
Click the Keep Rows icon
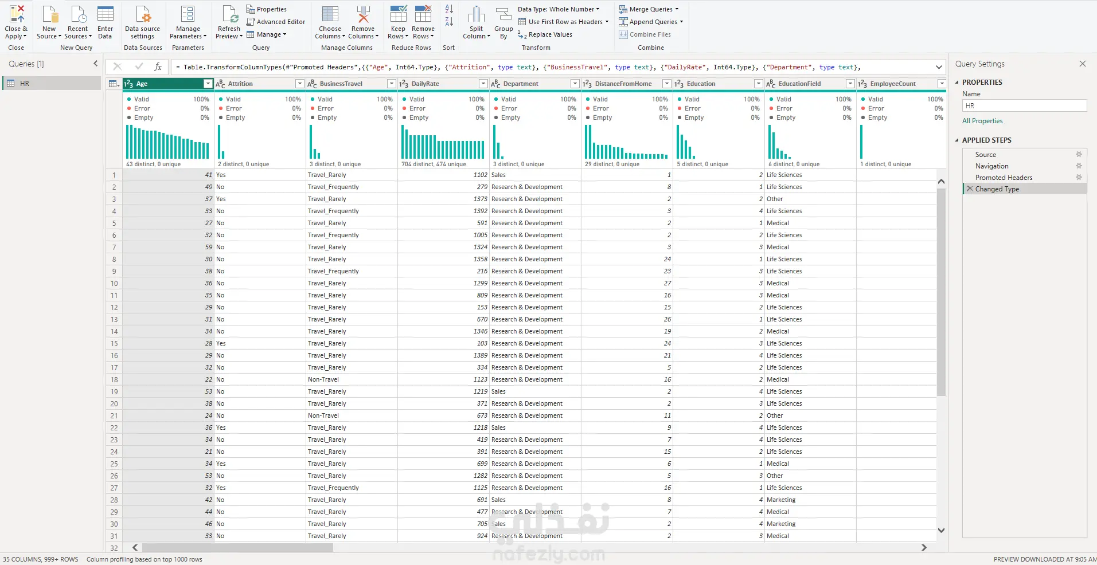click(x=398, y=14)
